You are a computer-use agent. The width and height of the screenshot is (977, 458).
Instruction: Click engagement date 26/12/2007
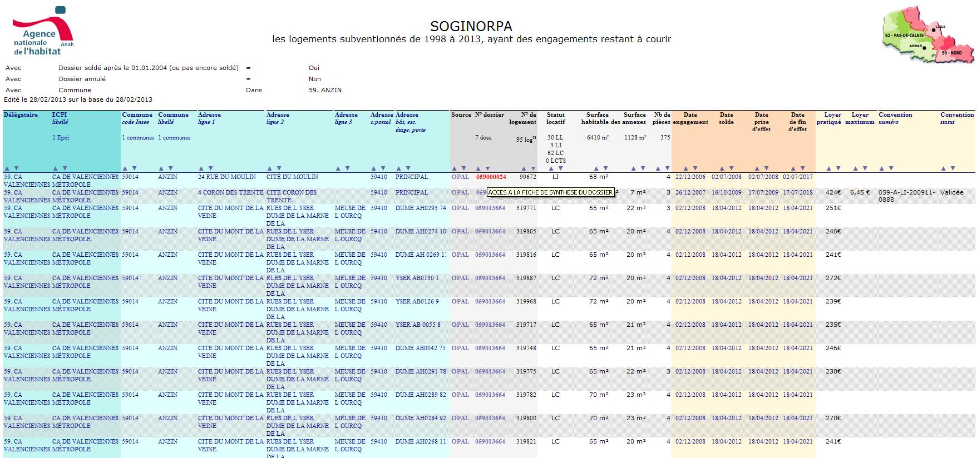coord(690,193)
